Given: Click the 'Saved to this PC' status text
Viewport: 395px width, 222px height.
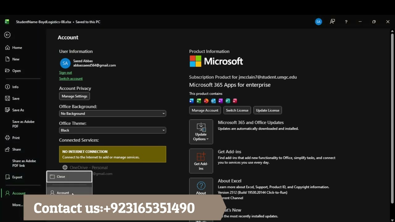Looking at the screenshot, I should (x=88, y=22).
